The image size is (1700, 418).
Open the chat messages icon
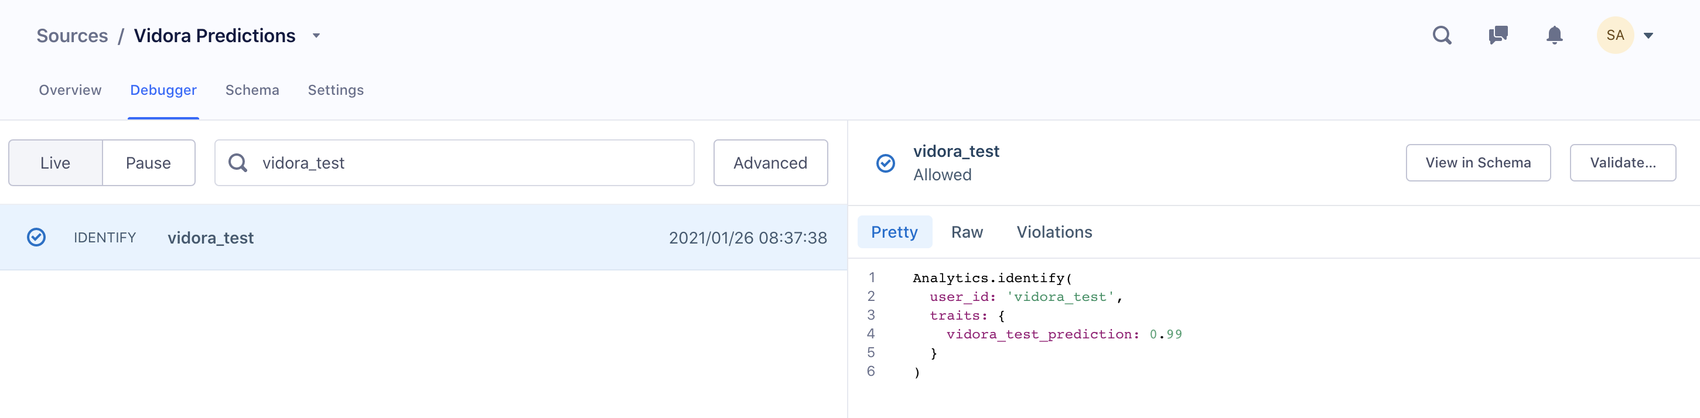click(x=1498, y=35)
